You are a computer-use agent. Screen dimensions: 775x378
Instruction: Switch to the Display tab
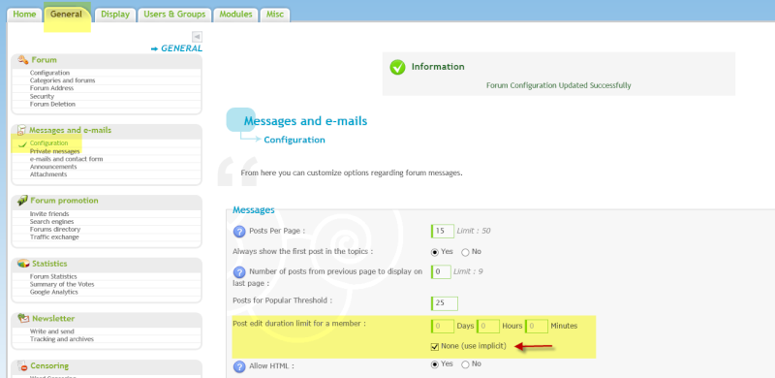tap(115, 15)
